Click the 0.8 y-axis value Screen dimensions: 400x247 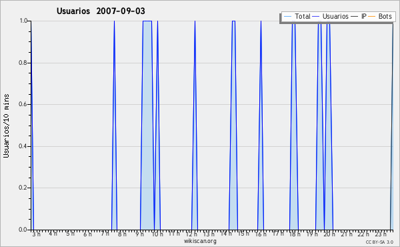[x=23, y=63]
